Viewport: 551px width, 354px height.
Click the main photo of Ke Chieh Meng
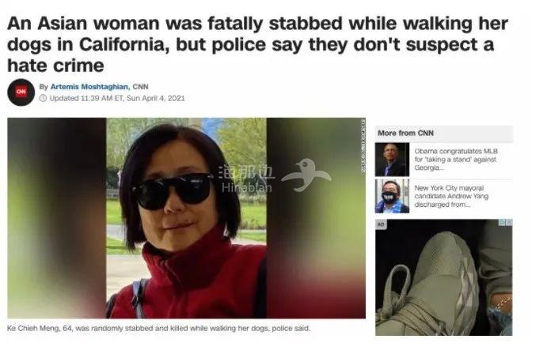186,218
